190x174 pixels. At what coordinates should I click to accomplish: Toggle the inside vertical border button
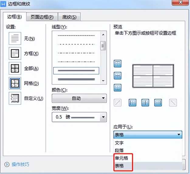(145, 103)
